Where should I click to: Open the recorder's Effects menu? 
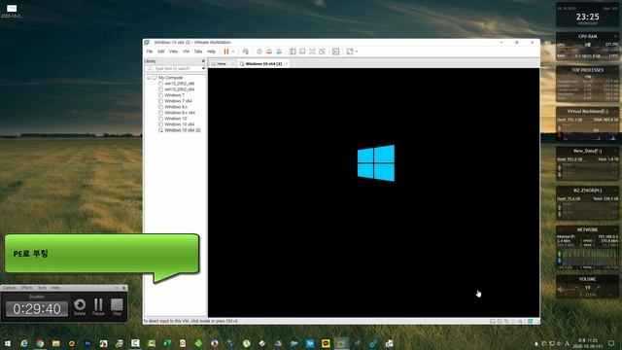click(27, 288)
